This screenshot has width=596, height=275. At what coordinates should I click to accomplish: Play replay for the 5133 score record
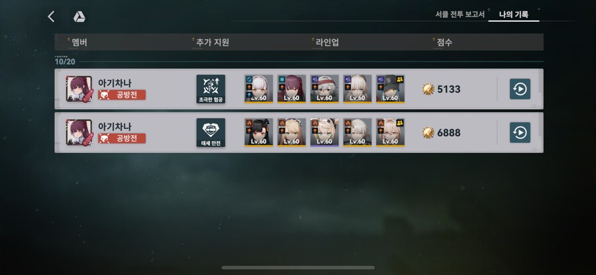pos(520,89)
